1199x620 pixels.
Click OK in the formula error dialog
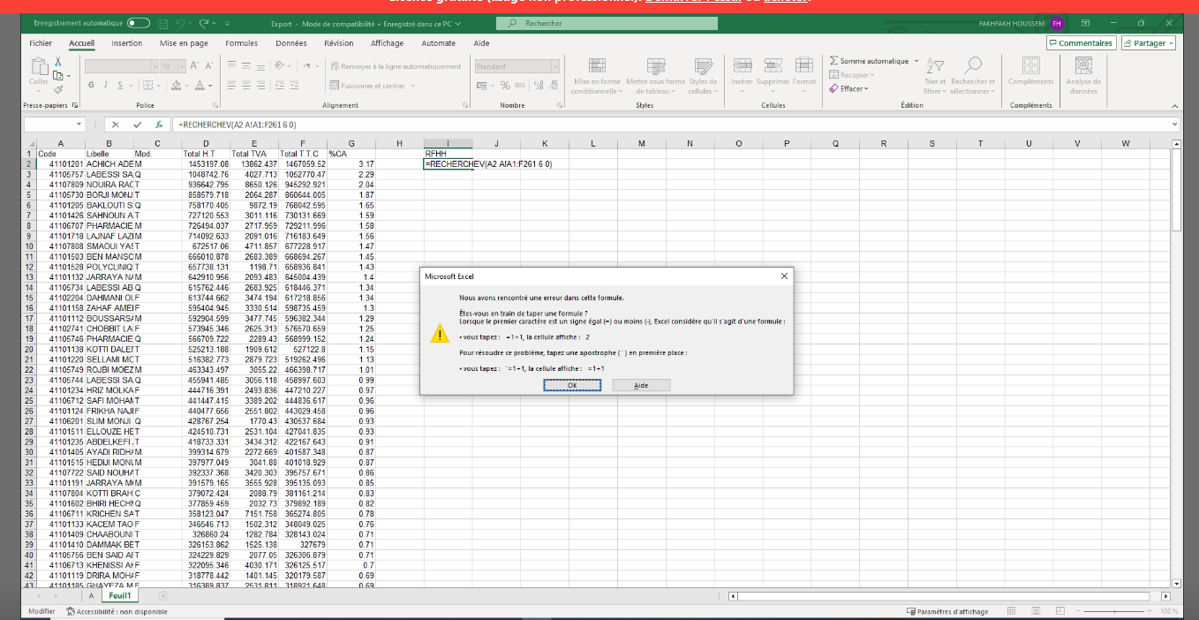coord(571,385)
